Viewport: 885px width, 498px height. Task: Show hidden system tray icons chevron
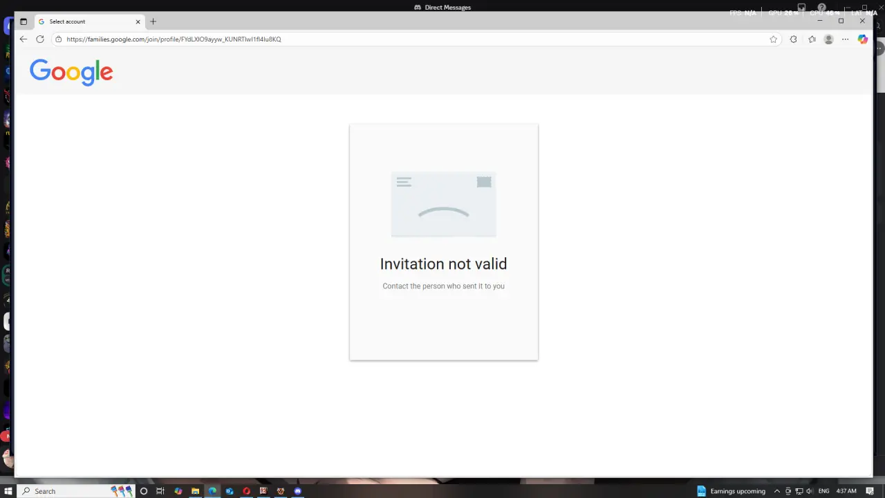[777, 491]
